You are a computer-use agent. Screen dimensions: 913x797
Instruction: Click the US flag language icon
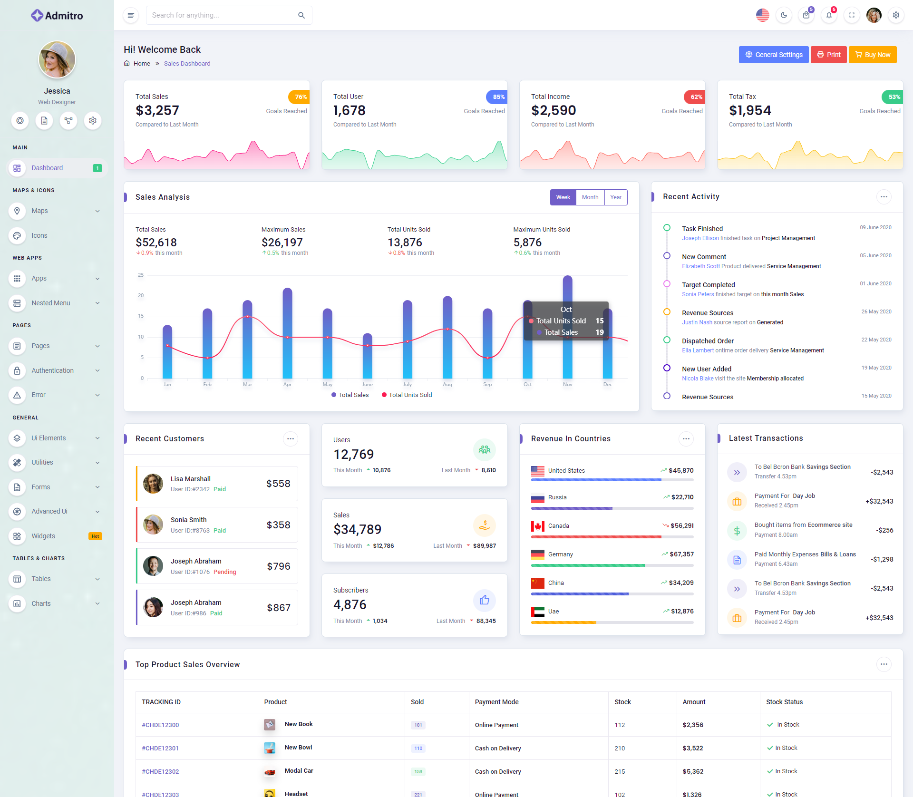(x=762, y=15)
